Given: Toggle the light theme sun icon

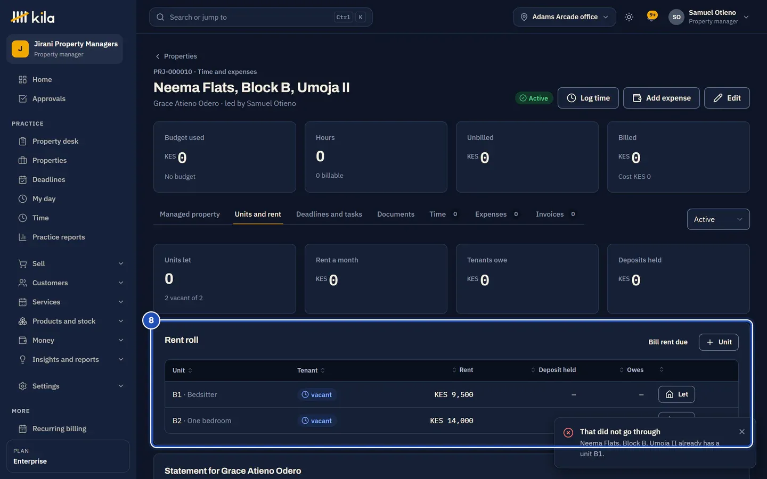Looking at the screenshot, I should (629, 17).
